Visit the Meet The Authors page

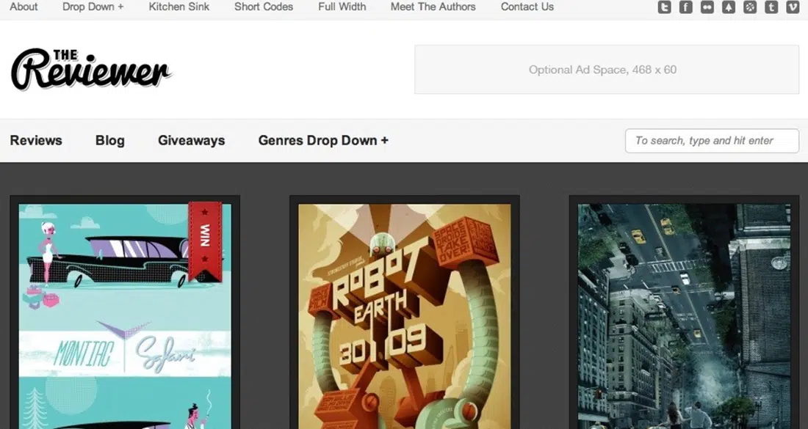(x=433, y=7)
